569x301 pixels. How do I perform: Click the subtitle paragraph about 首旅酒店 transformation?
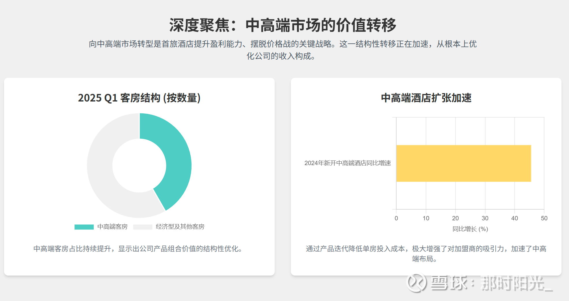(283, 50)
